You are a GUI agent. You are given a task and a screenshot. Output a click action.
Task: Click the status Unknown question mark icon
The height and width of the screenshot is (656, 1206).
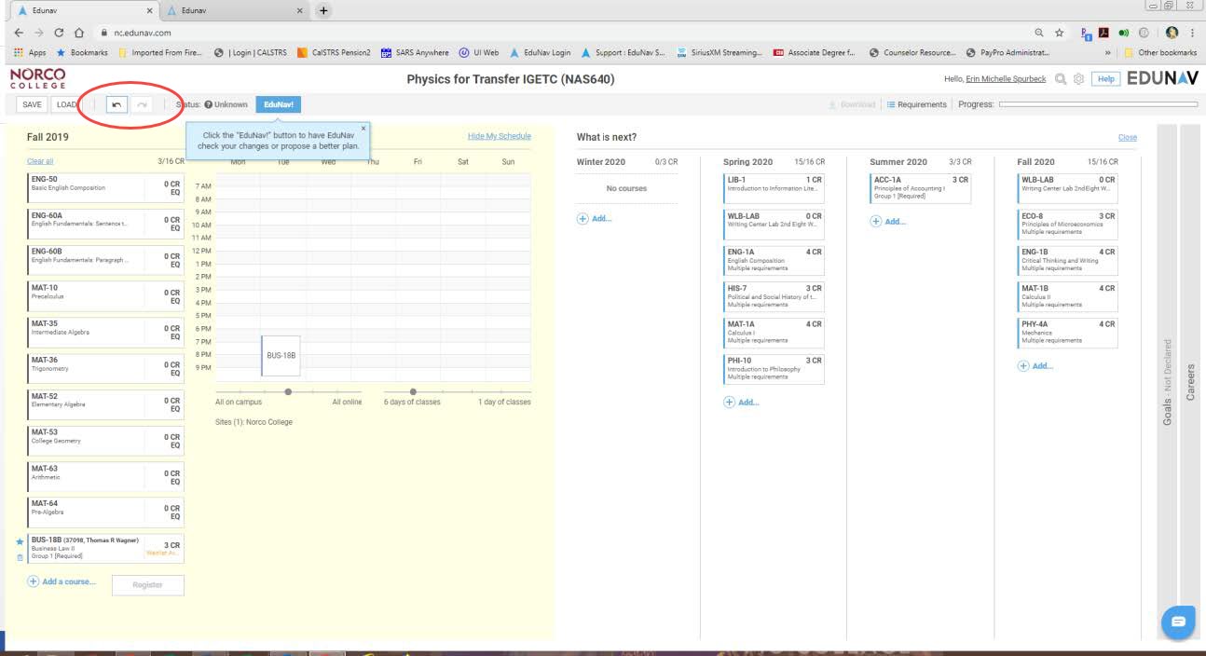pyautogui.click(x=208, y=104)
